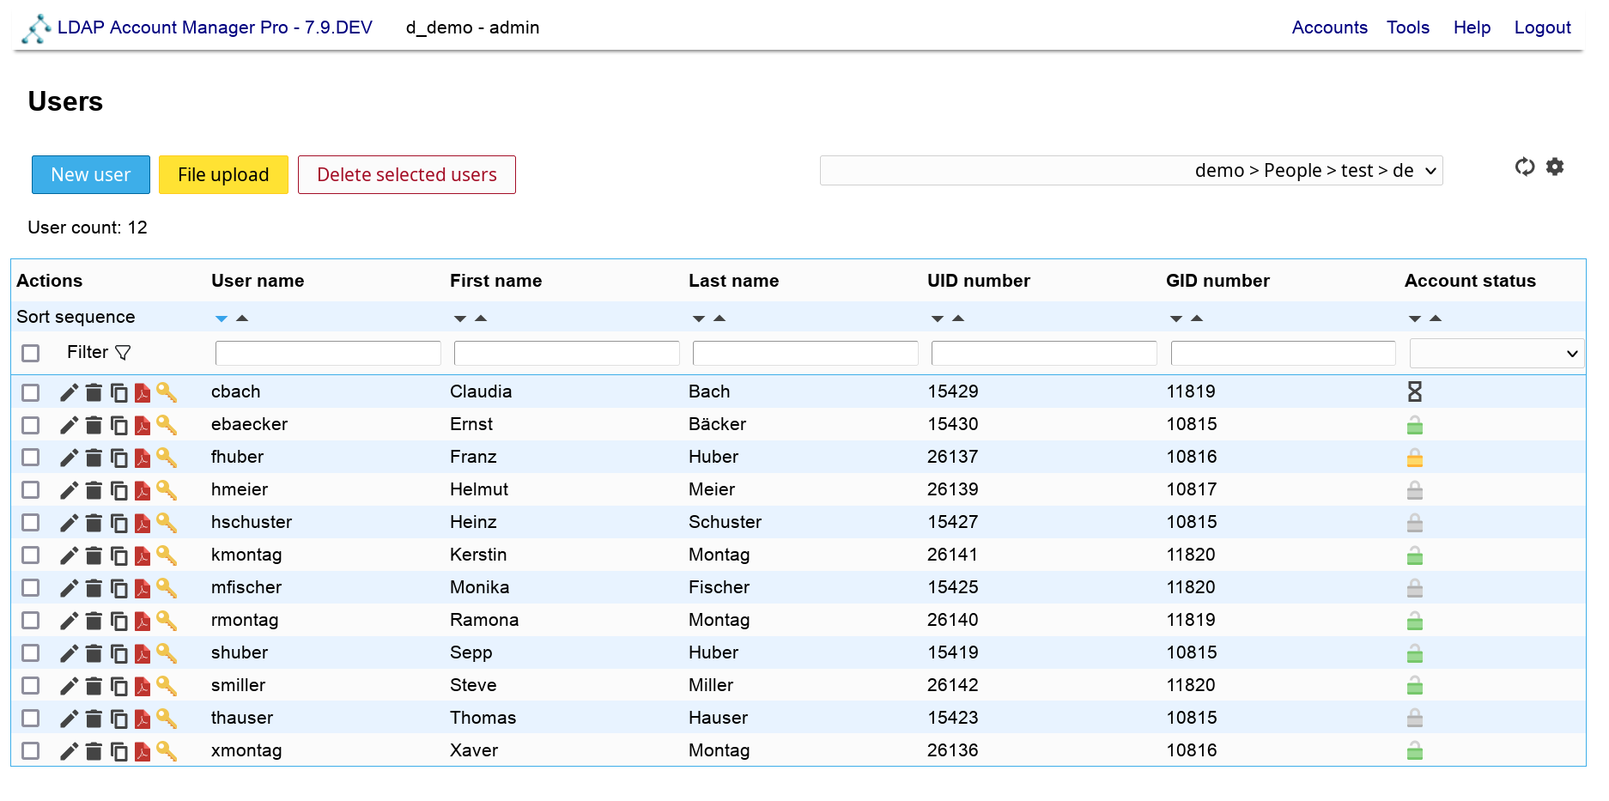Screen dimensions: 1609x801
Task: Click the New user button
Action: 91,174
